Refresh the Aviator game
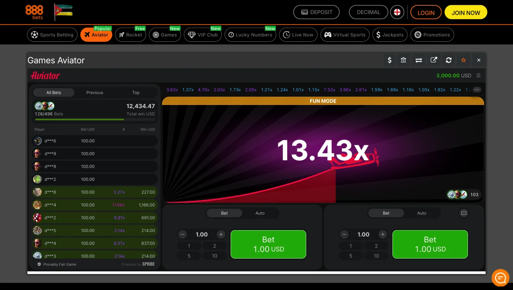513x290 pixels. coord(449,60)
